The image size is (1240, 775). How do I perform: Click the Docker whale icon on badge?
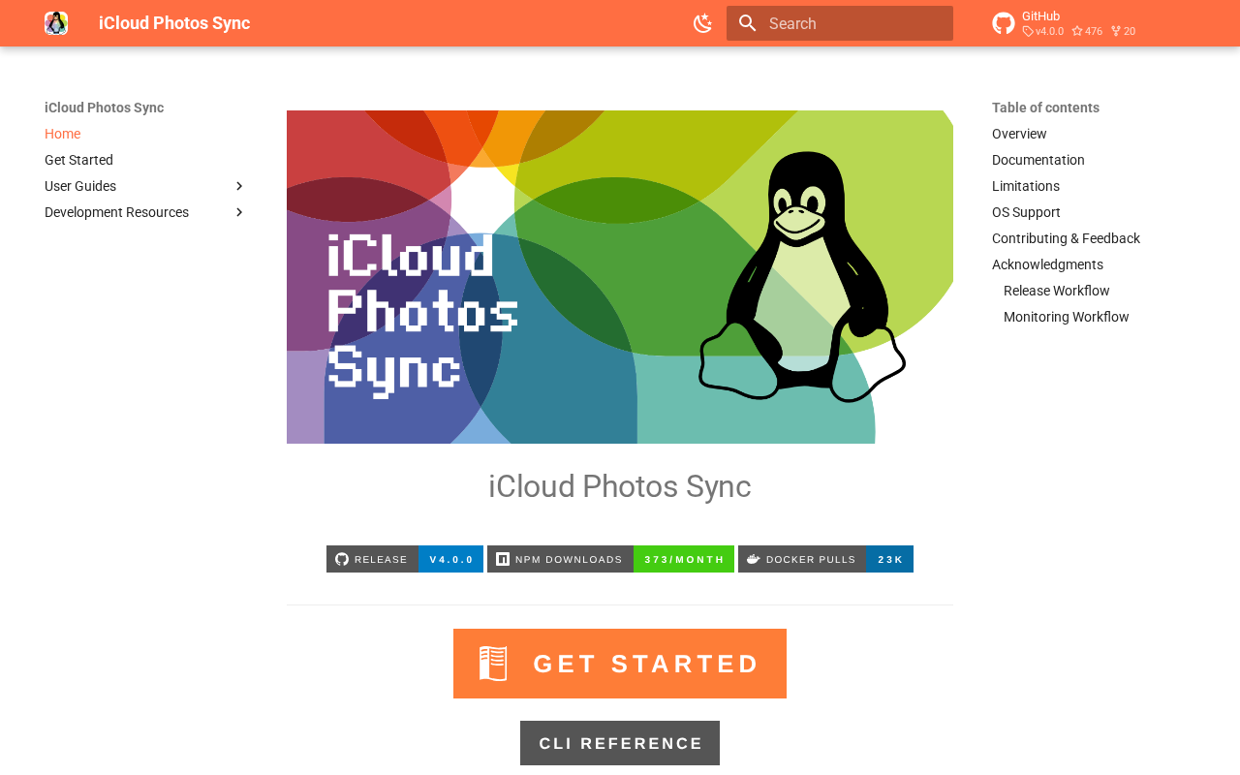point(754,559)
